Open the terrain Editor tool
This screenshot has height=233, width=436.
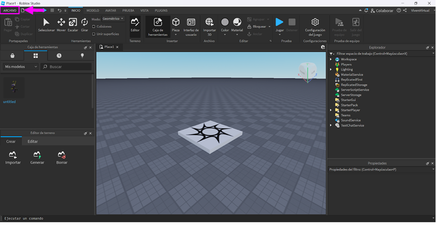pos(135,25)
